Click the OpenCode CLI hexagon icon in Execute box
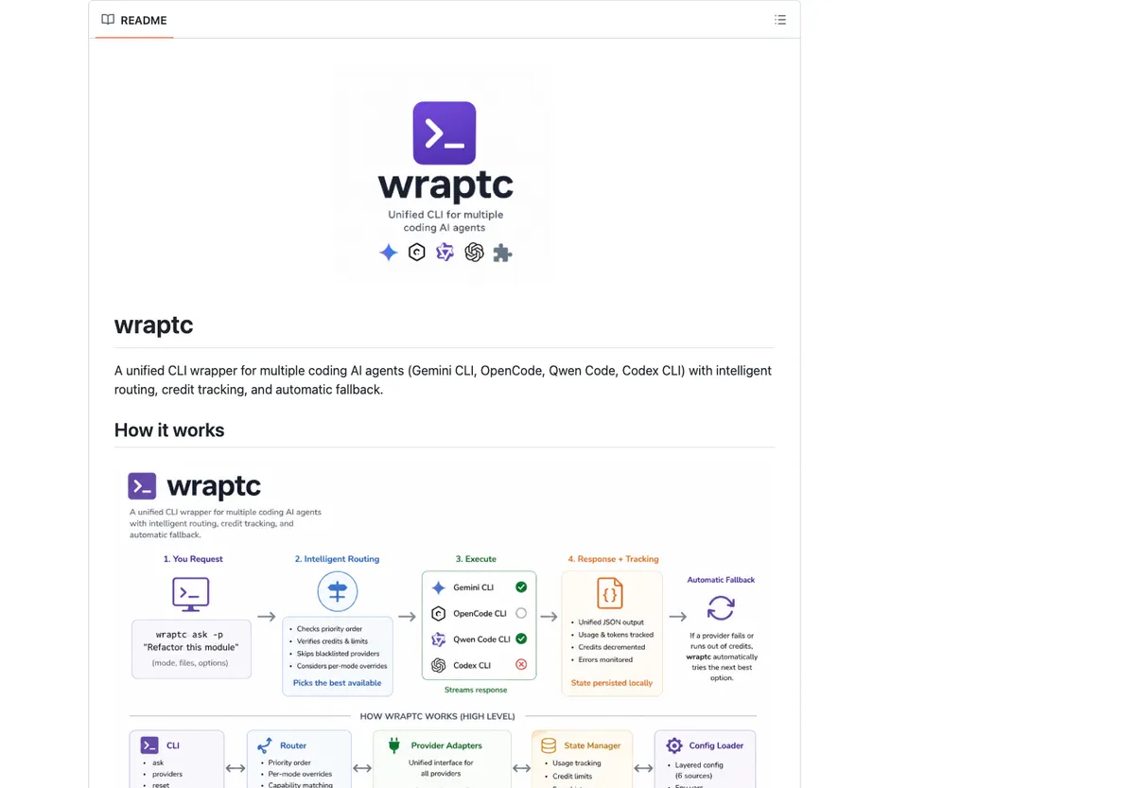This screenshot has height=788, width=1135. (439, 613)
